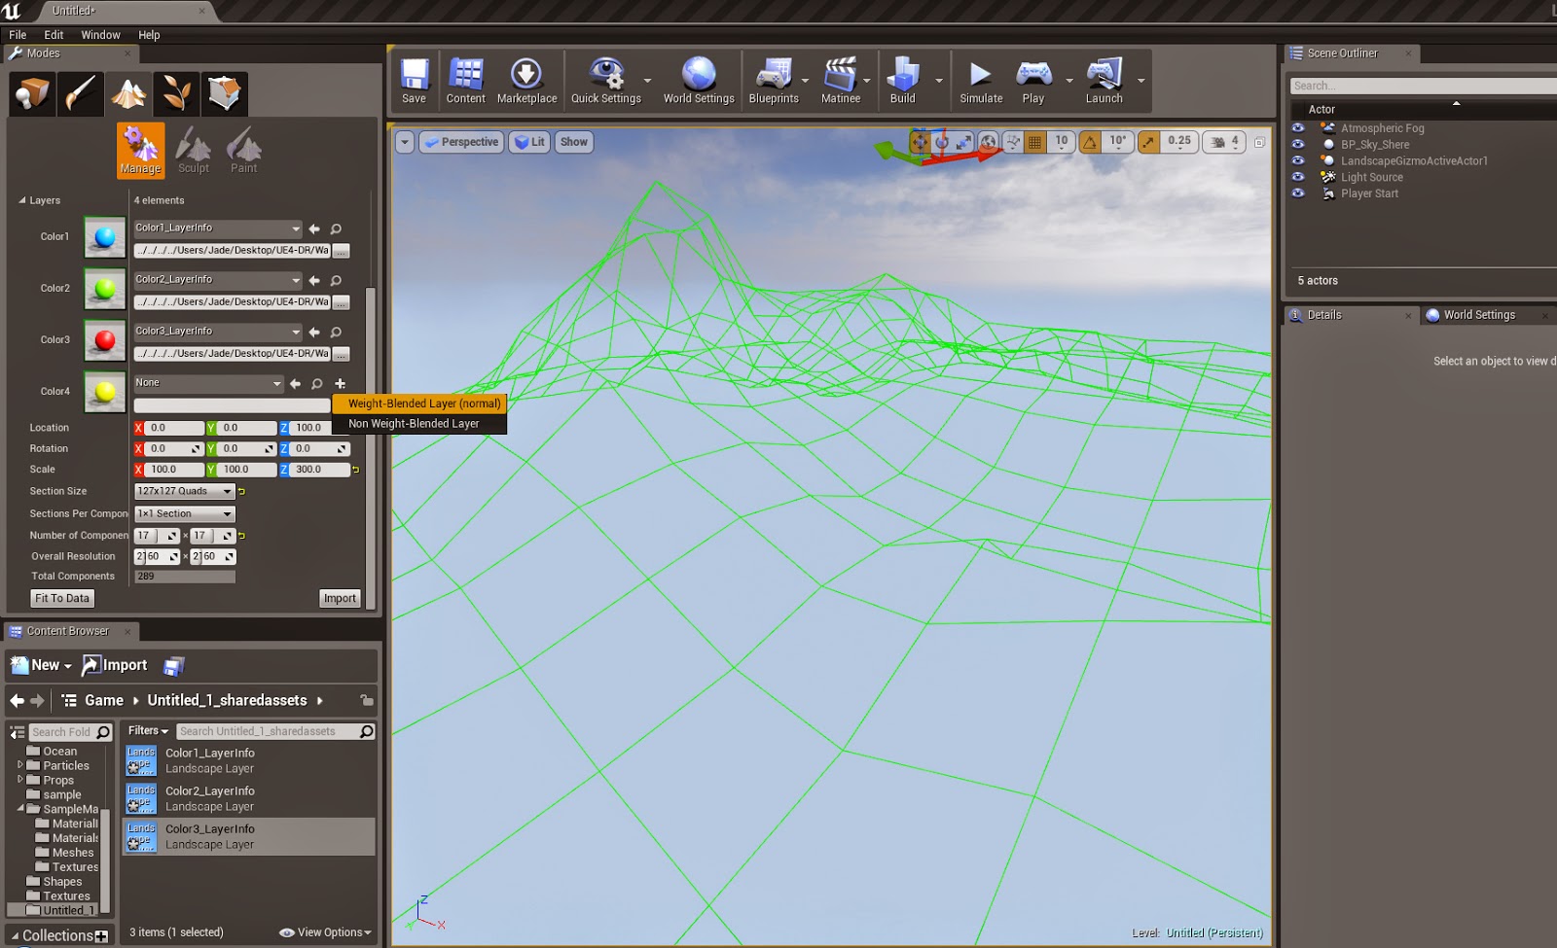
Task: Click the Scene Outliner search field
Action: [1423, 86]
